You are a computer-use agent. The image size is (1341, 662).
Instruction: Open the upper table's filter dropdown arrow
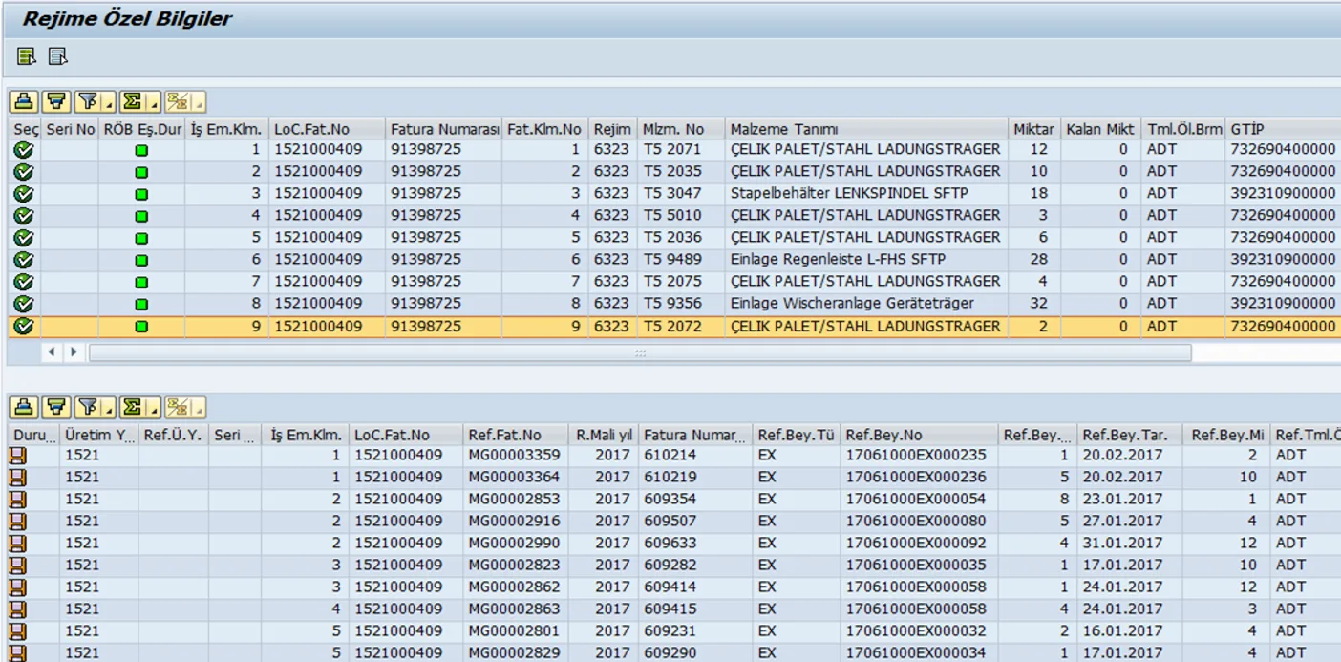point(110,102)
